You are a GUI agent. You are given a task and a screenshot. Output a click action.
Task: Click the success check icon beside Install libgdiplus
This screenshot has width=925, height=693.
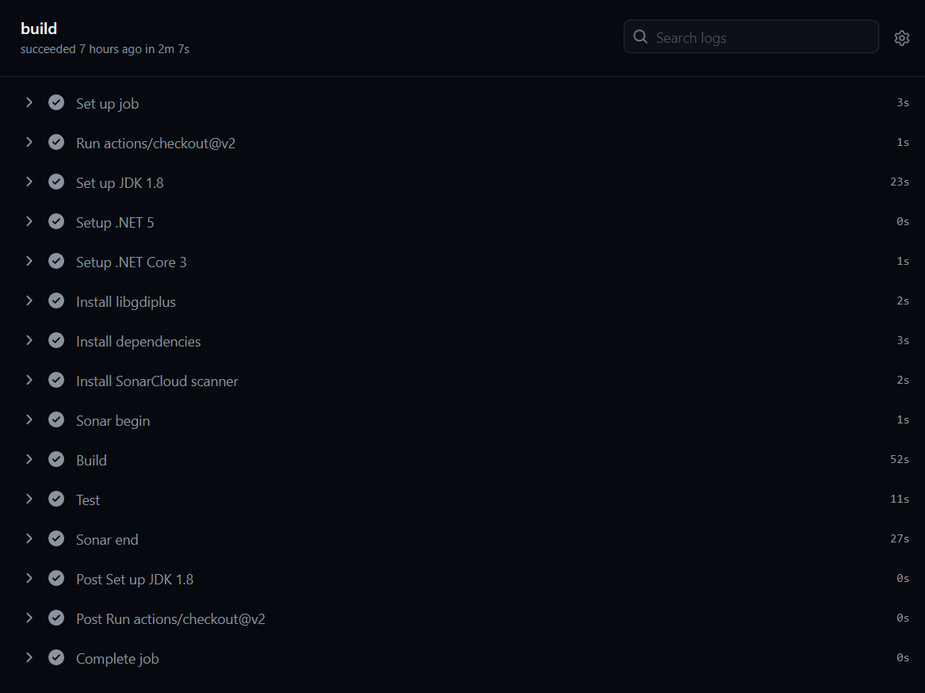(x=56, y=301)
